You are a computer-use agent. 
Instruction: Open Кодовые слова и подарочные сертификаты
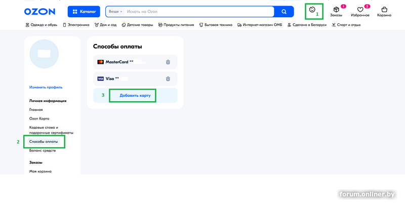click(51, 130)
